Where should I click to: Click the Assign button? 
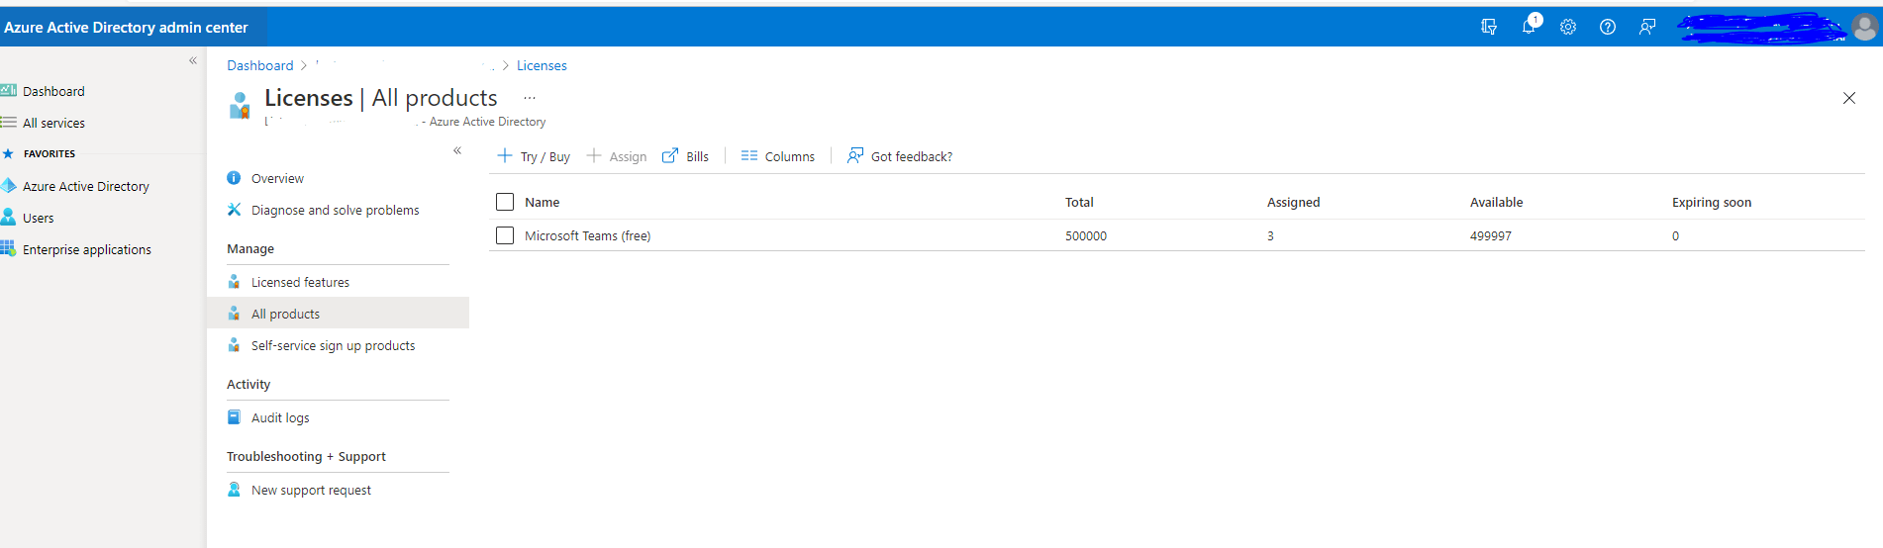pyautogui.click(x=617, y=156)
